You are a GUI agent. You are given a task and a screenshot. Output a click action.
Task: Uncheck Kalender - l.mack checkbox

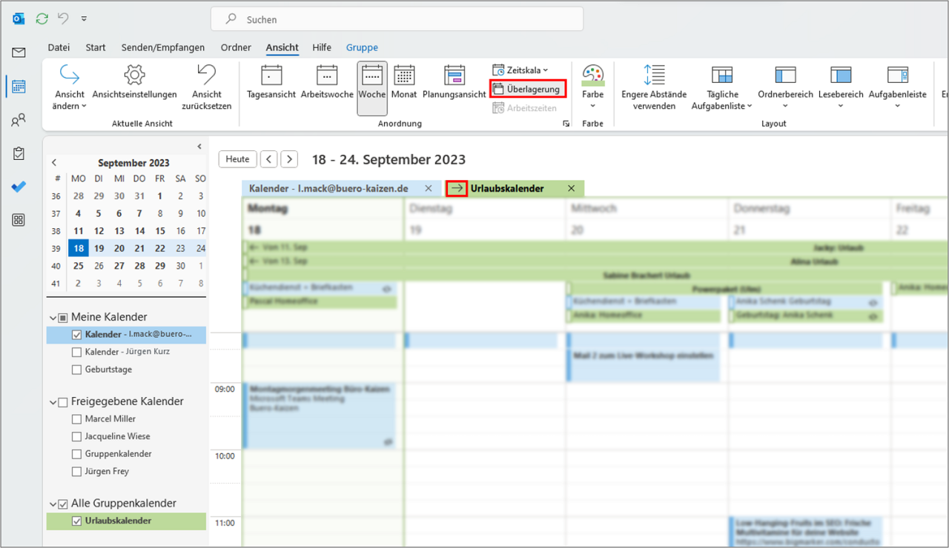click(x=77, y=335)
